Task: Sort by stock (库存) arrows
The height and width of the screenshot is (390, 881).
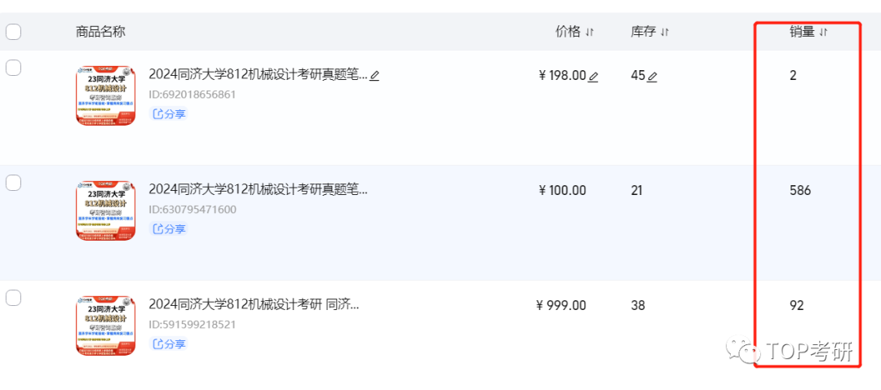Action: click(665, 33)
